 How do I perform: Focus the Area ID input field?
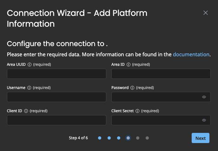161,74
